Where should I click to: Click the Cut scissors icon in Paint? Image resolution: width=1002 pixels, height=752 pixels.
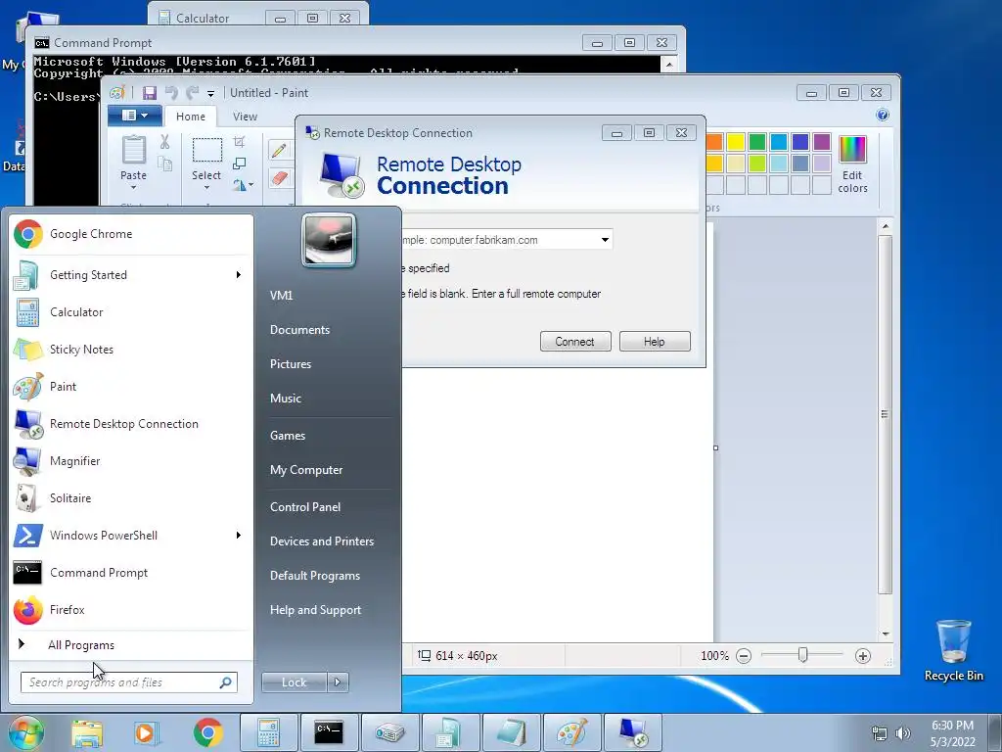coord(164,142)
